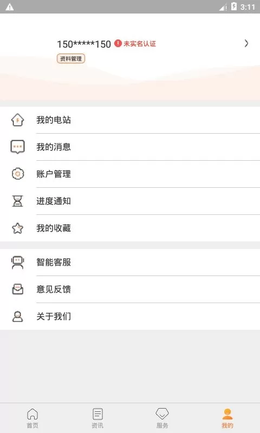Tap the house icon for 我的电站

point(17,120)
